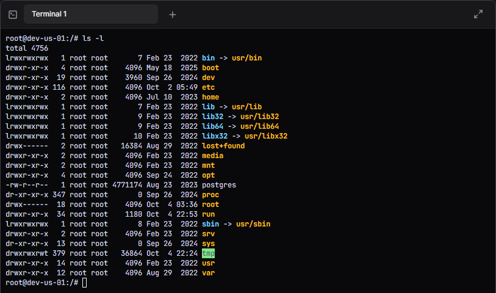496x293 pixels.
Task: Click the time 05:49 on the etc row
Action: click(x=187, y=87)
